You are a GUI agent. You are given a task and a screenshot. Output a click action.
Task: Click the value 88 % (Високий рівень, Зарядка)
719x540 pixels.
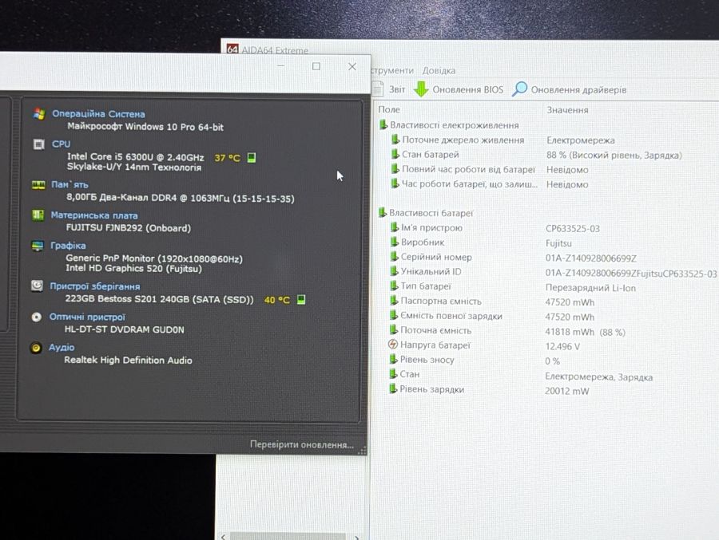click(614, 156)
